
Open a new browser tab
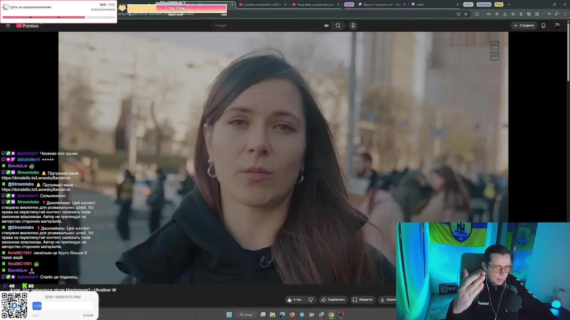[x=509, y=4]
